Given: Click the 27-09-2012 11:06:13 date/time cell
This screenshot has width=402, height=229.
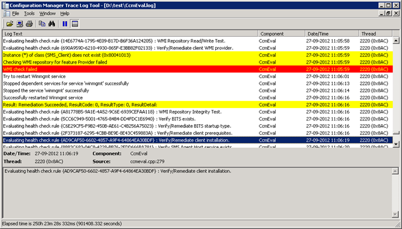Looking at the screenshot, I should click(x=328, y=84).
